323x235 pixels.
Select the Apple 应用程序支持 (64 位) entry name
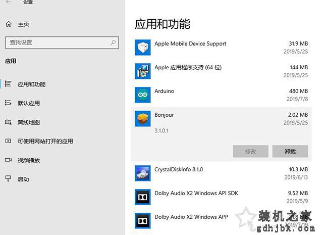coord(188,67)
